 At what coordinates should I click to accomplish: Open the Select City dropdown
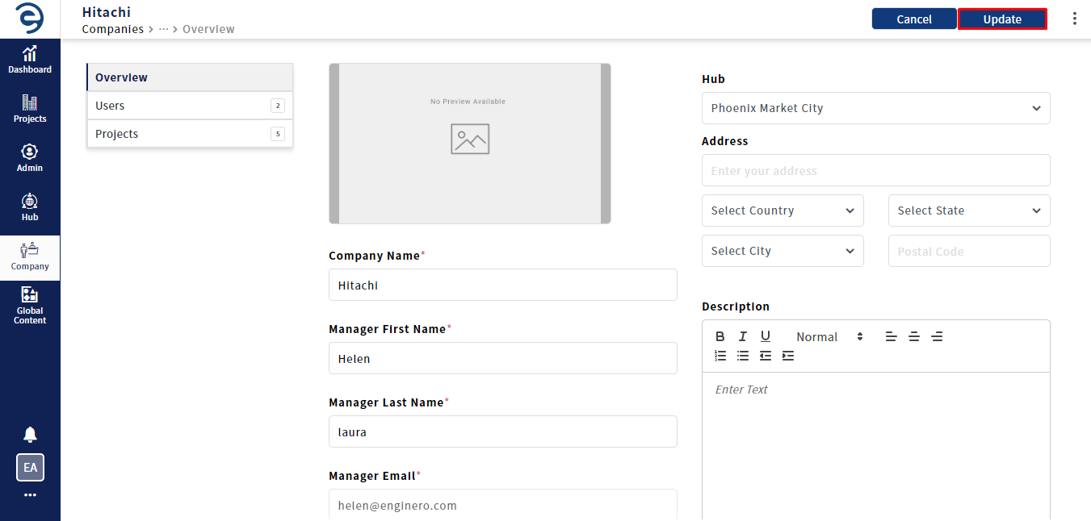[x=783, y=251]
